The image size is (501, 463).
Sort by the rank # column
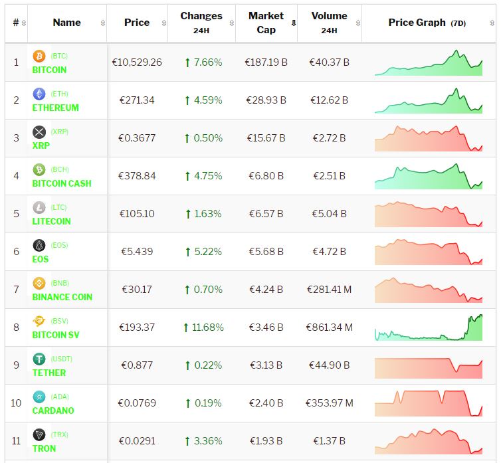(16, 23)
